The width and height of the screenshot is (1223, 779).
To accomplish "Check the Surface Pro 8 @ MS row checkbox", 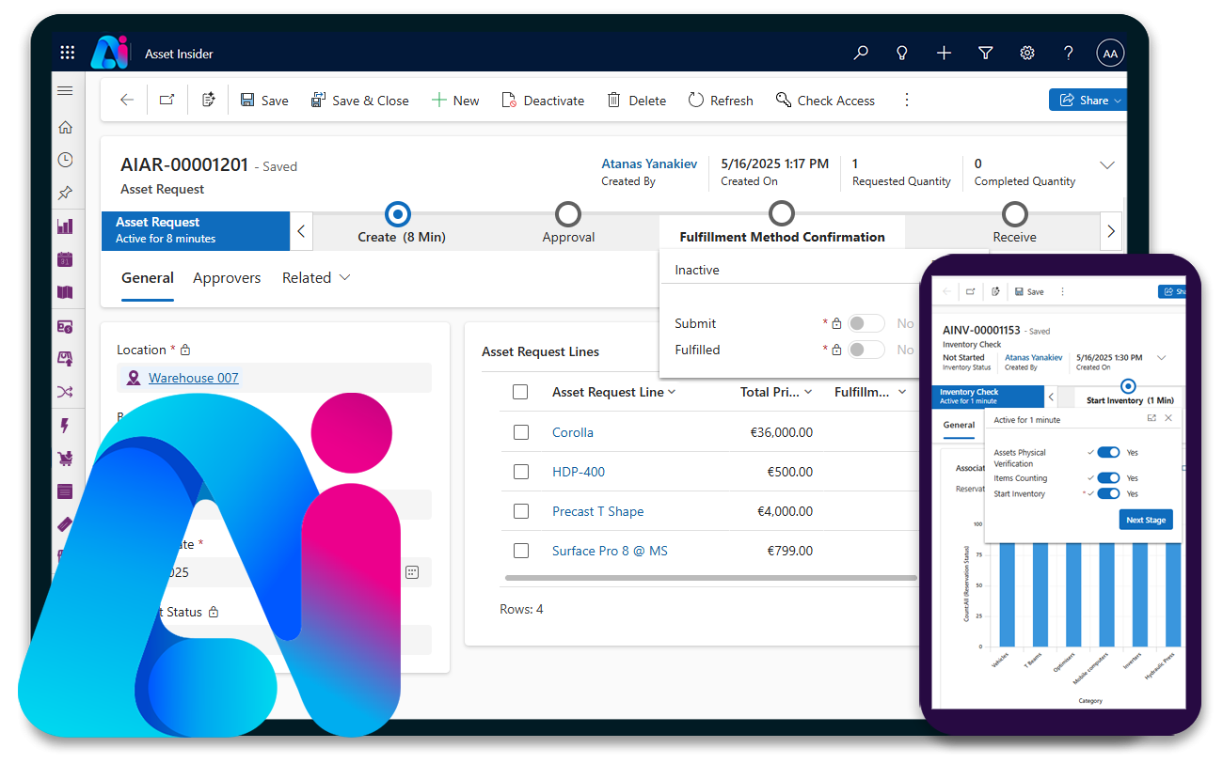I will [520, 551].
